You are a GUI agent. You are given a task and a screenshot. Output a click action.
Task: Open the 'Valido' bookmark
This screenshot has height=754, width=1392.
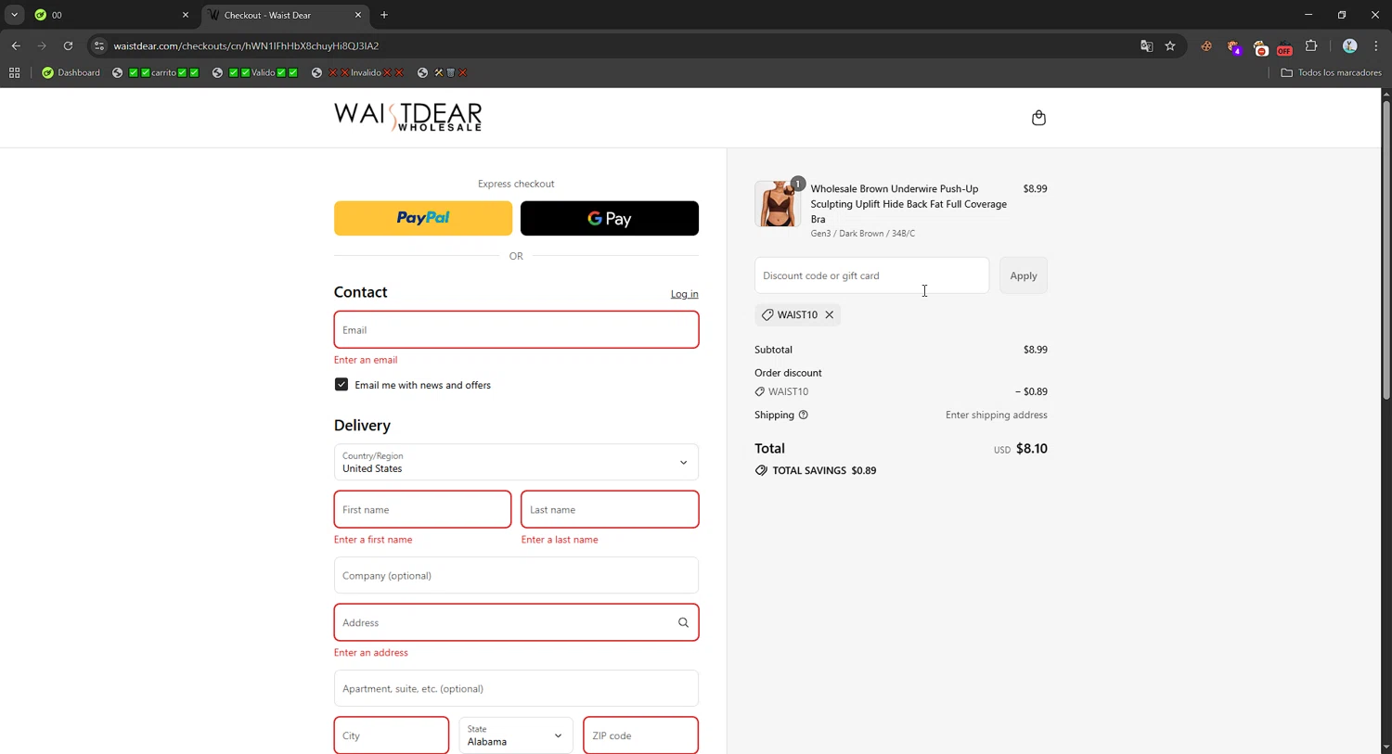[254, 73]
